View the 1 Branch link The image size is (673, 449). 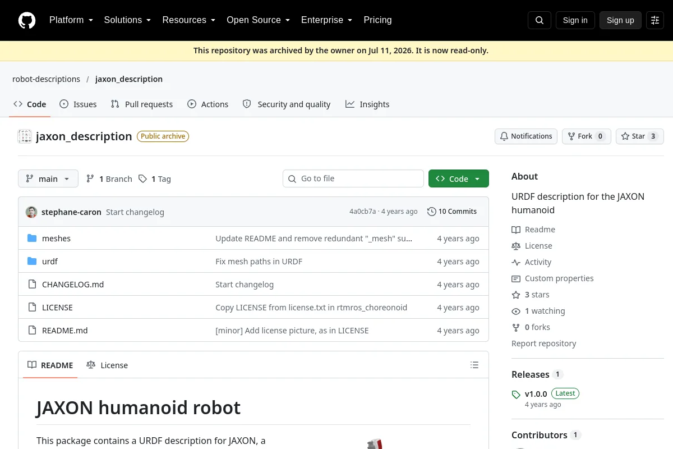tap(109, 178)
